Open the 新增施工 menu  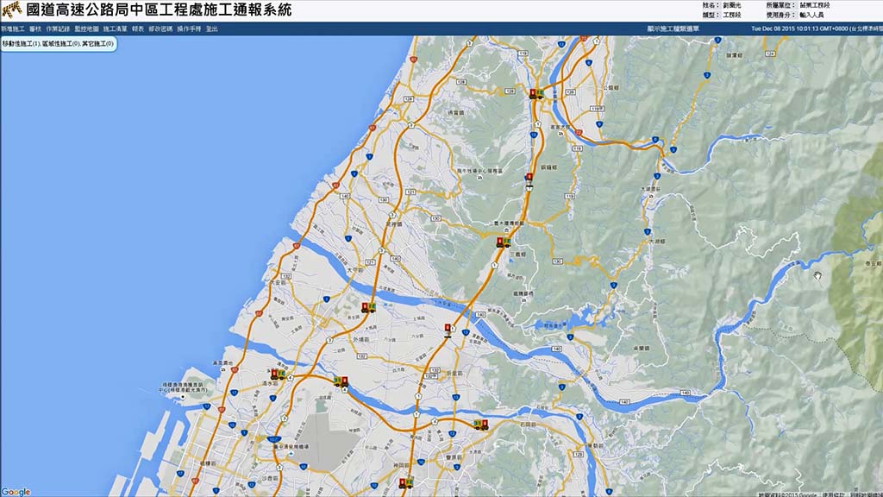point(13,28)
